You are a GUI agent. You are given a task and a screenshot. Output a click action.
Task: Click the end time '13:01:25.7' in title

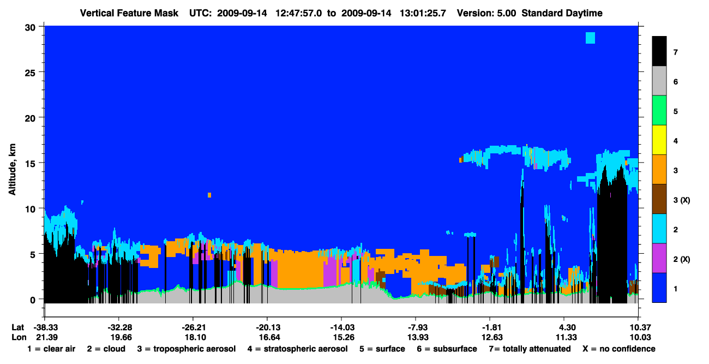(x=422, y=13)
